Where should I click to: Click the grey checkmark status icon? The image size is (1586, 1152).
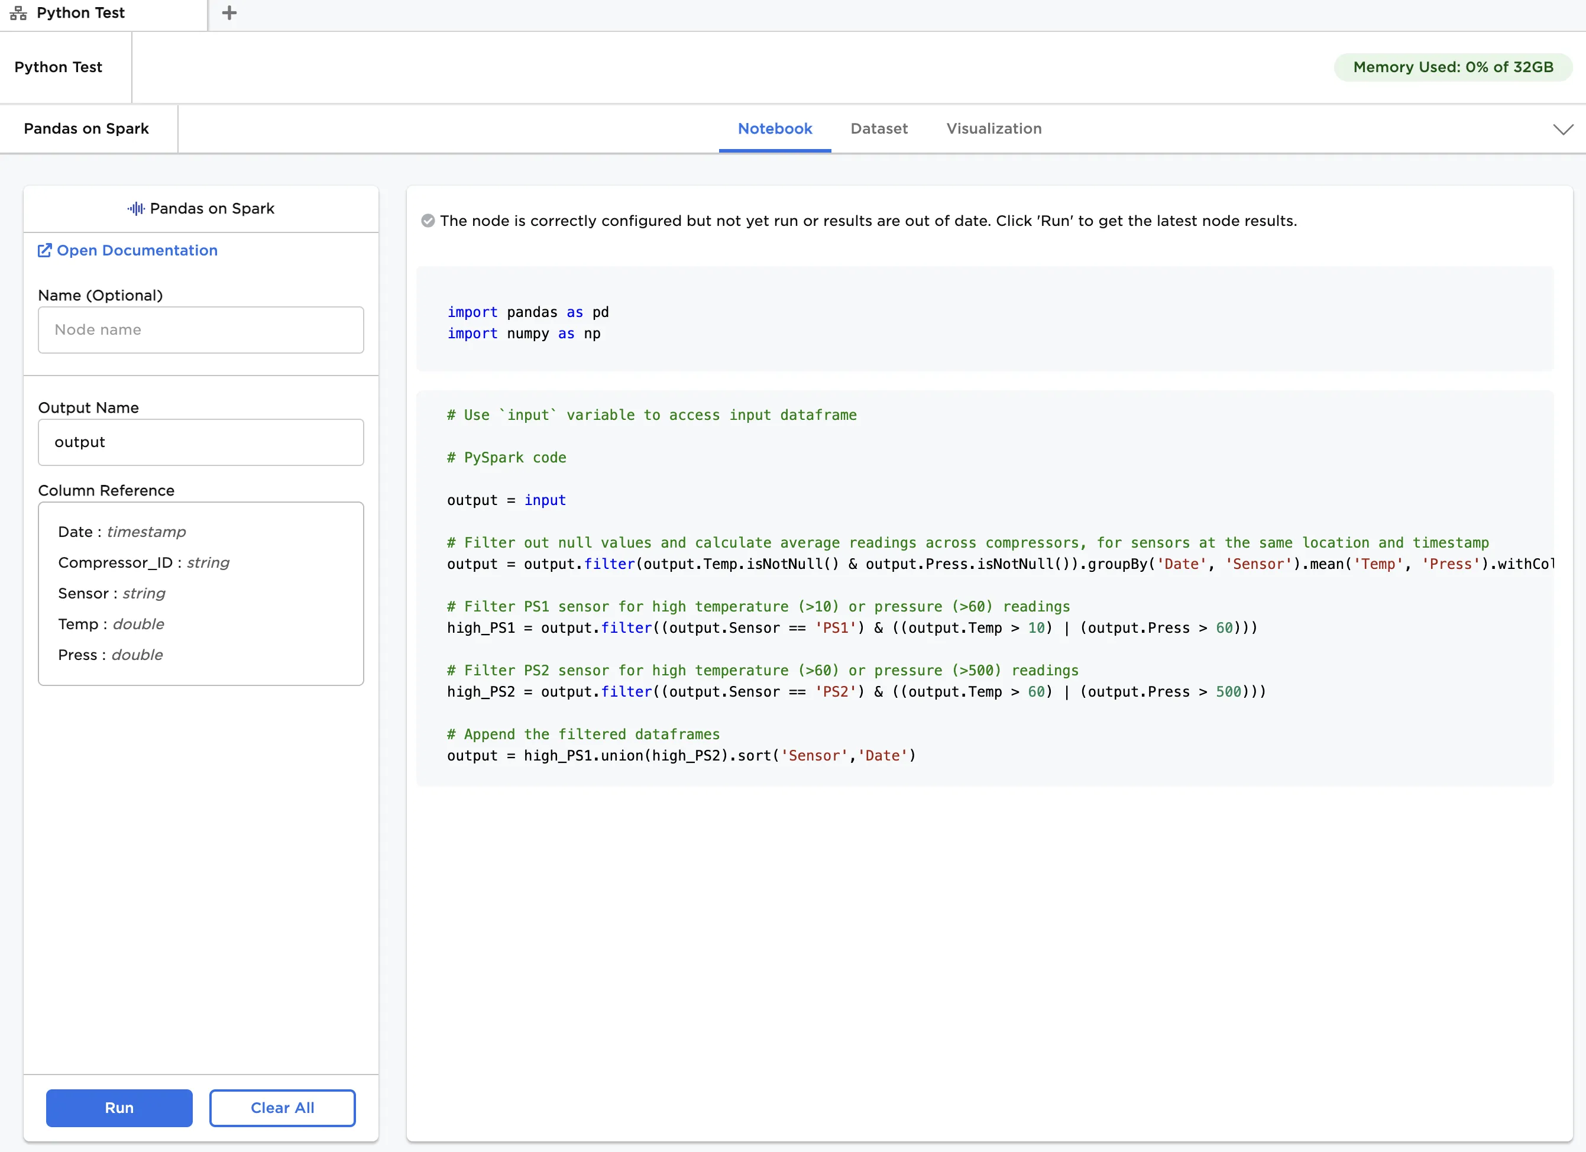pyautogui.click(x=428, y=221)
